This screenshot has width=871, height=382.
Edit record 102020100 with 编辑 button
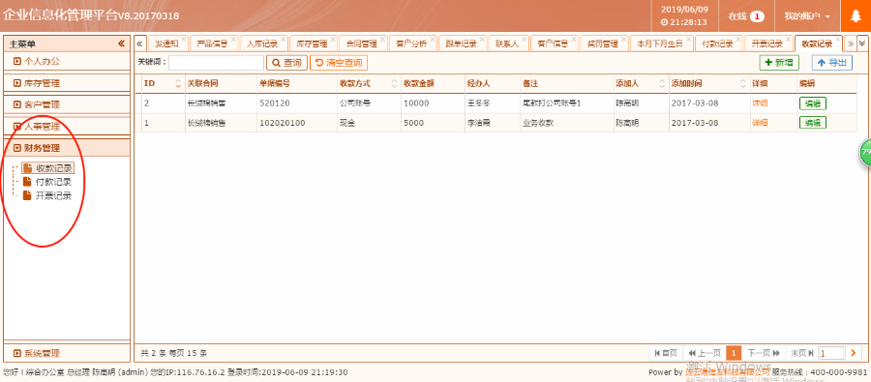[813, 122]
